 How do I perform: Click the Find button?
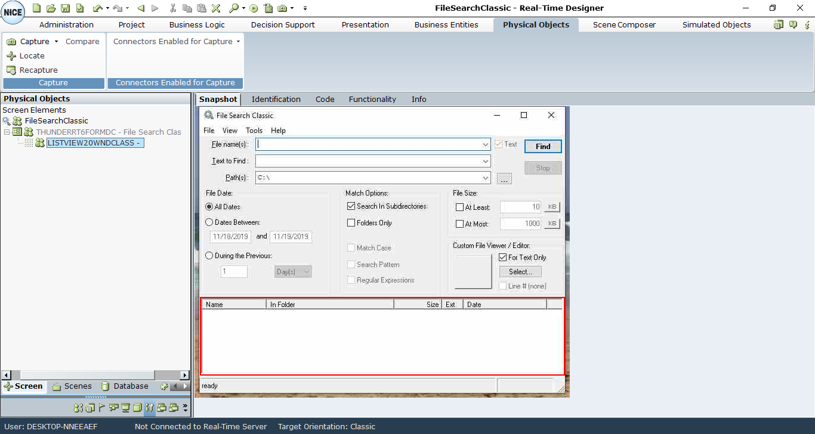pyautogui.click(x=543, y=147)
